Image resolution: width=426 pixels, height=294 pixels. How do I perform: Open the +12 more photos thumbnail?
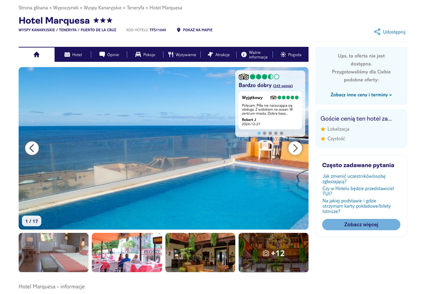coord(273,253)
